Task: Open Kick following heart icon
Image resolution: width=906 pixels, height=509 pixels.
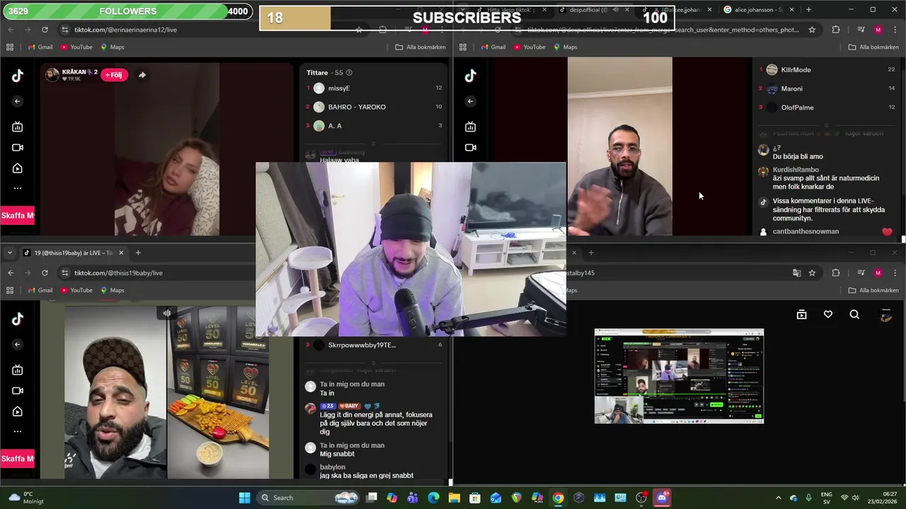Action: (x=828, y=315)
